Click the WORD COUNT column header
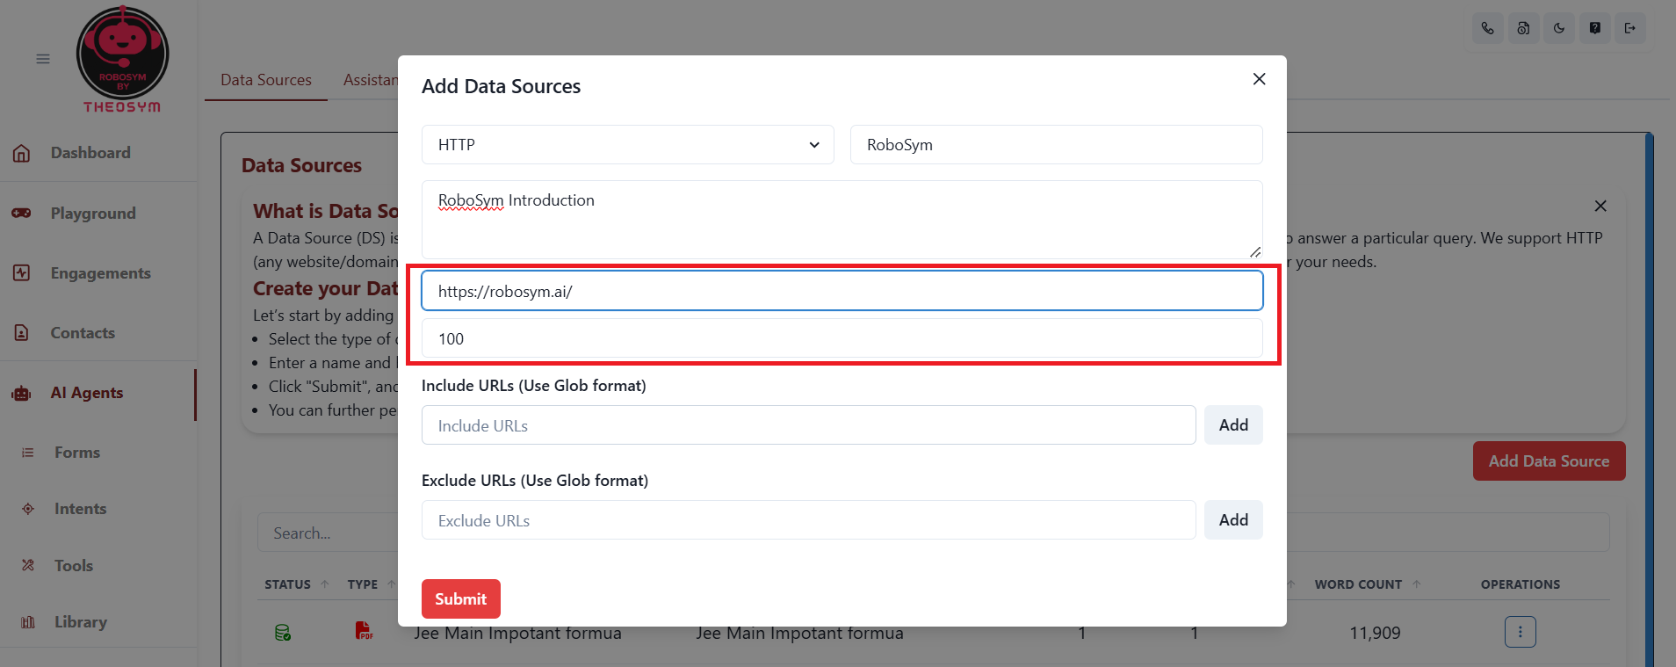This screenshot has width=1676, height=667. pos(1358,584)
